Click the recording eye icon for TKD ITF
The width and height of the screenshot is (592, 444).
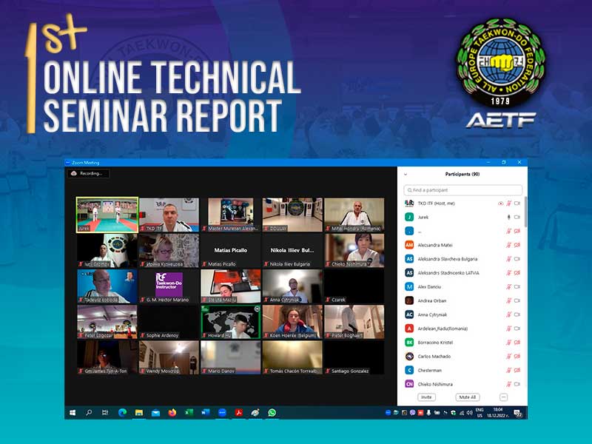click(501, 203)
